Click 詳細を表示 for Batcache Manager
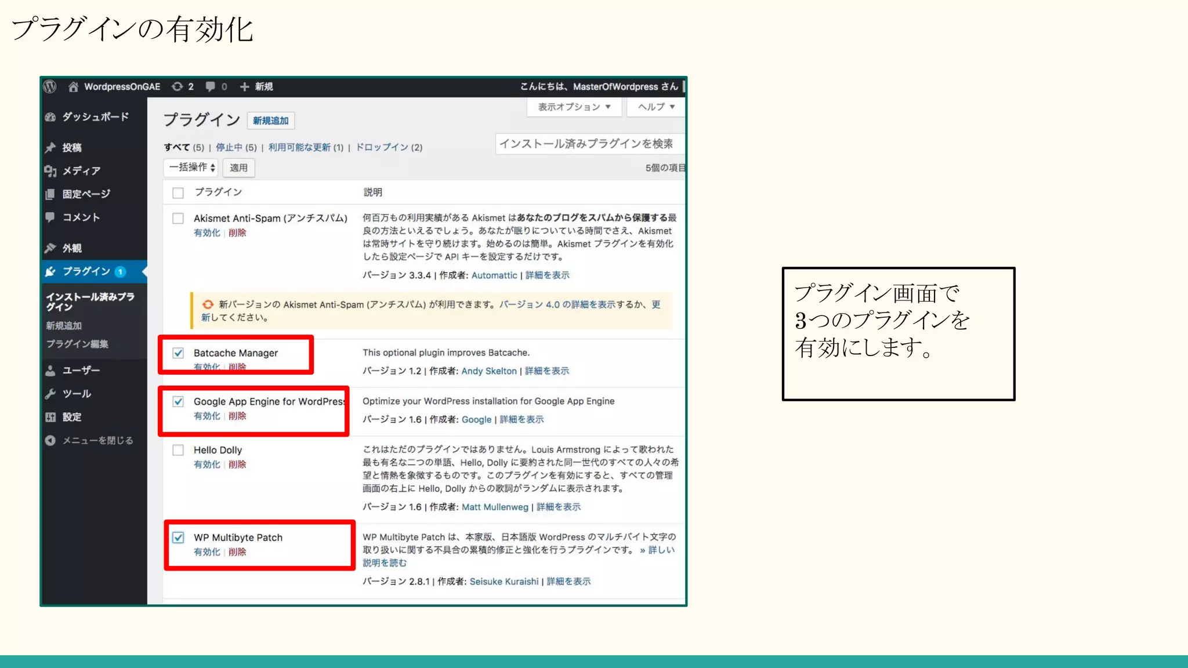 (547, 371)
